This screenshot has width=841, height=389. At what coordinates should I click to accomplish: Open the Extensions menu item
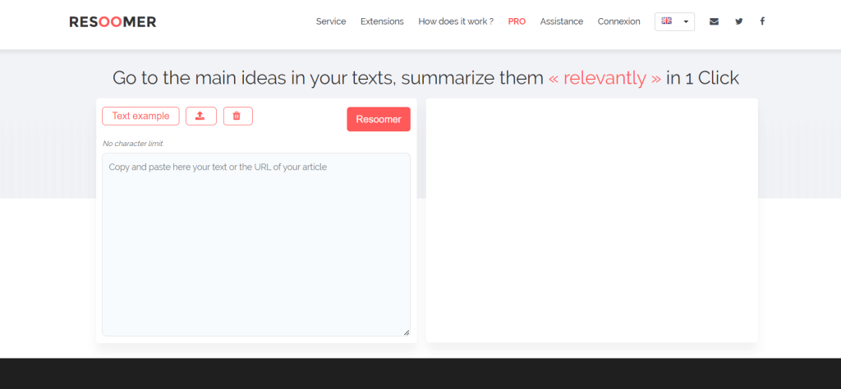pyautogui.click(x=382, y=21)
